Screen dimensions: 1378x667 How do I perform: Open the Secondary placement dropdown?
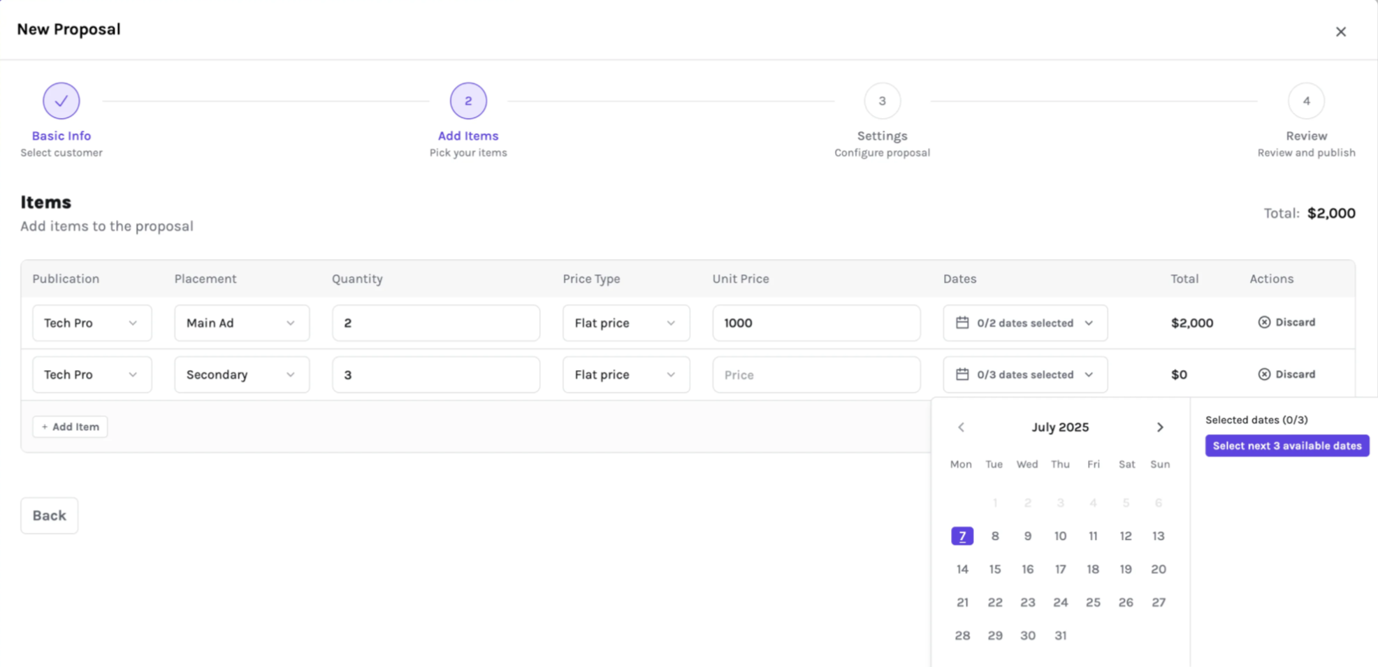tap(242, 374)
